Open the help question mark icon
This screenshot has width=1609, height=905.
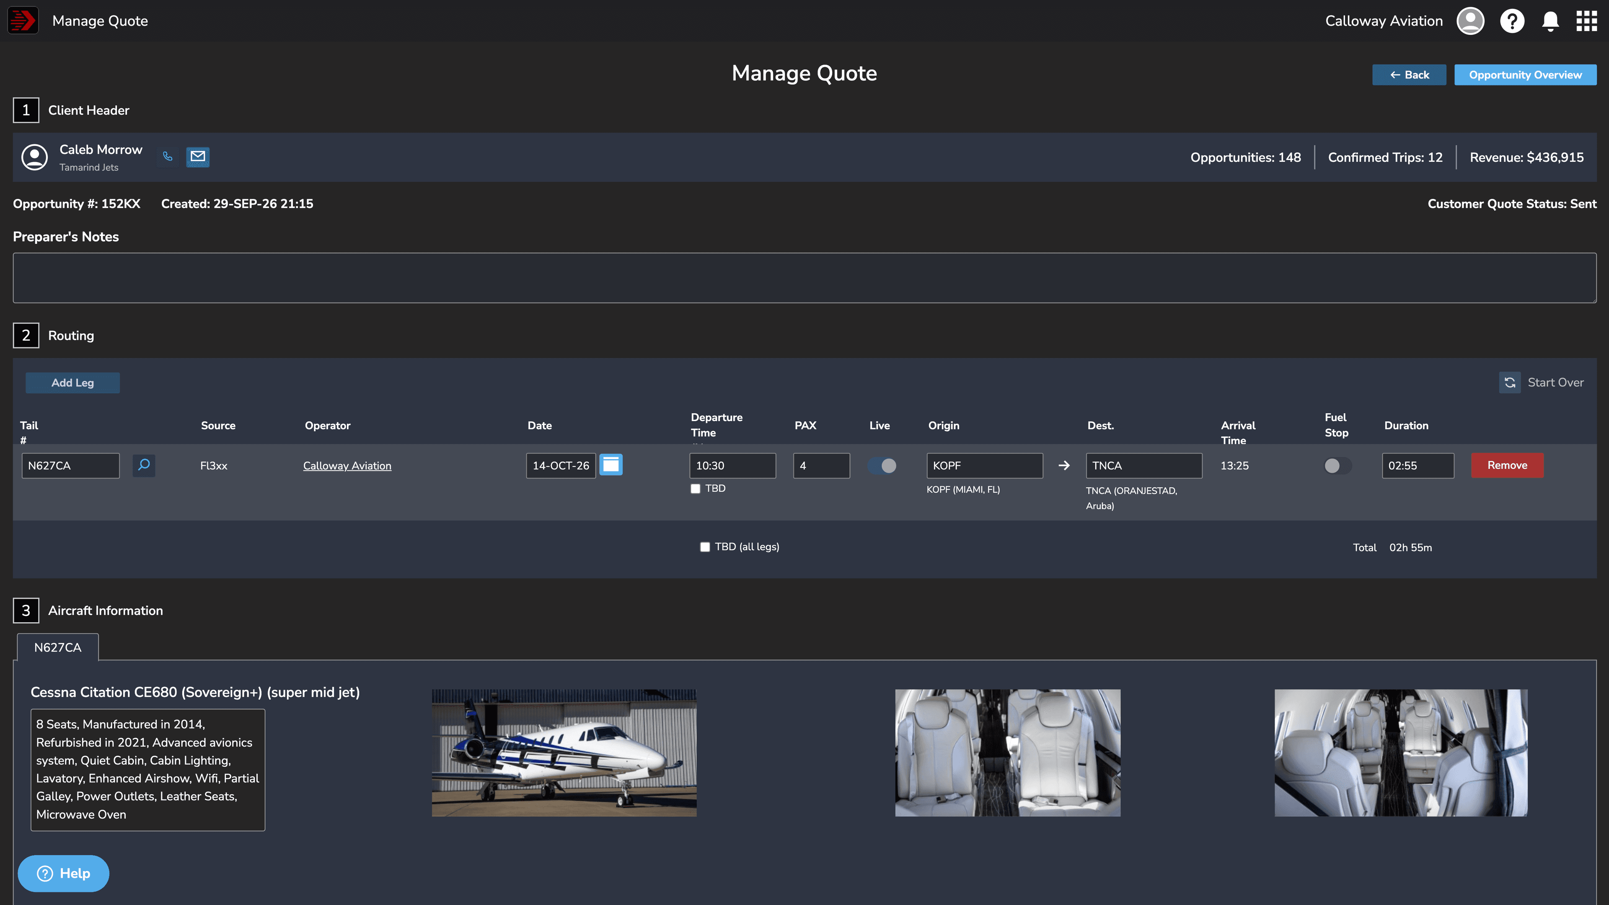1512,21
